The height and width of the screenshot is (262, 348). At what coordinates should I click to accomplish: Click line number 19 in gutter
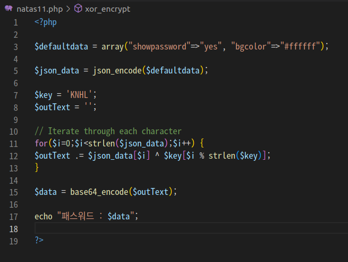(13, 241)
